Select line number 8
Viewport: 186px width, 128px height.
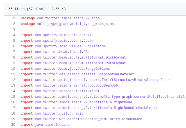click(x=14, y=57)
